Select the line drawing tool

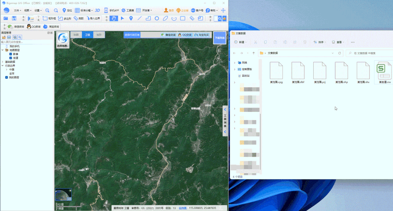(x=139, y=18)
